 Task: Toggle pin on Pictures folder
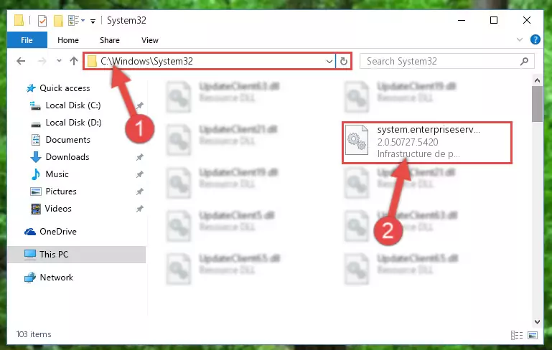pyautogui.click(x=140, y=191)
